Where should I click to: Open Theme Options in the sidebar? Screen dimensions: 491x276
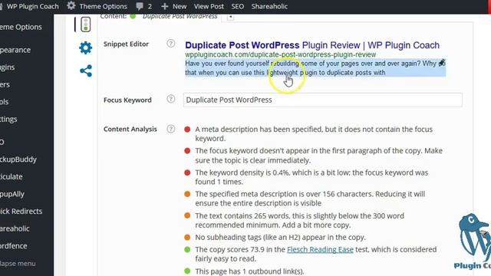coord(21,27)
